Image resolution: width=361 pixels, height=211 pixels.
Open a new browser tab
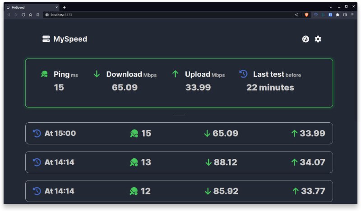[64, 7]
